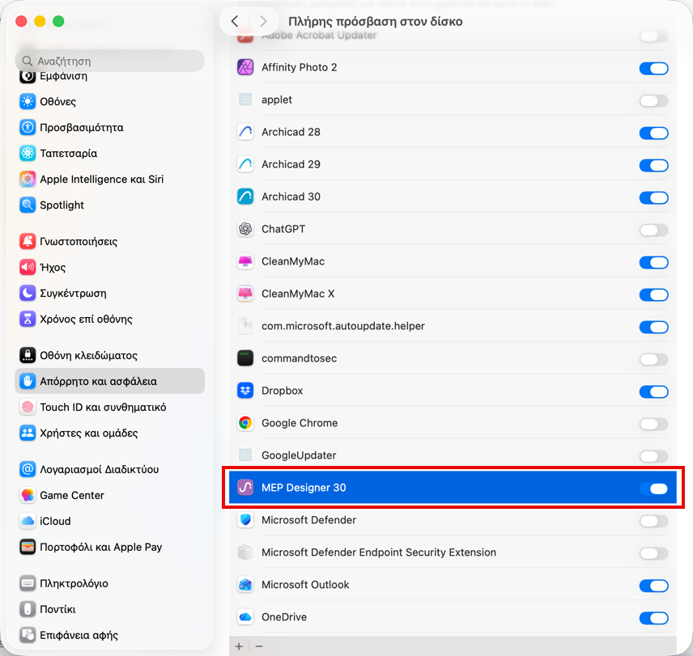
Task: Click the MEP Designer 30 app icon
Action: 245,488
